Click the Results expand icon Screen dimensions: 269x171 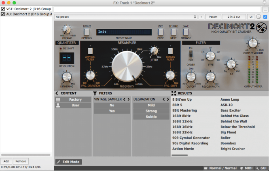click(x=174, y=93)
